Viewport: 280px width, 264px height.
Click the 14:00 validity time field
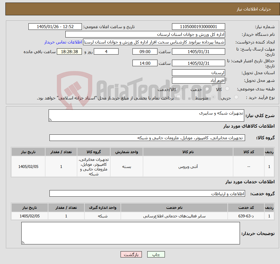pos(145,63)
